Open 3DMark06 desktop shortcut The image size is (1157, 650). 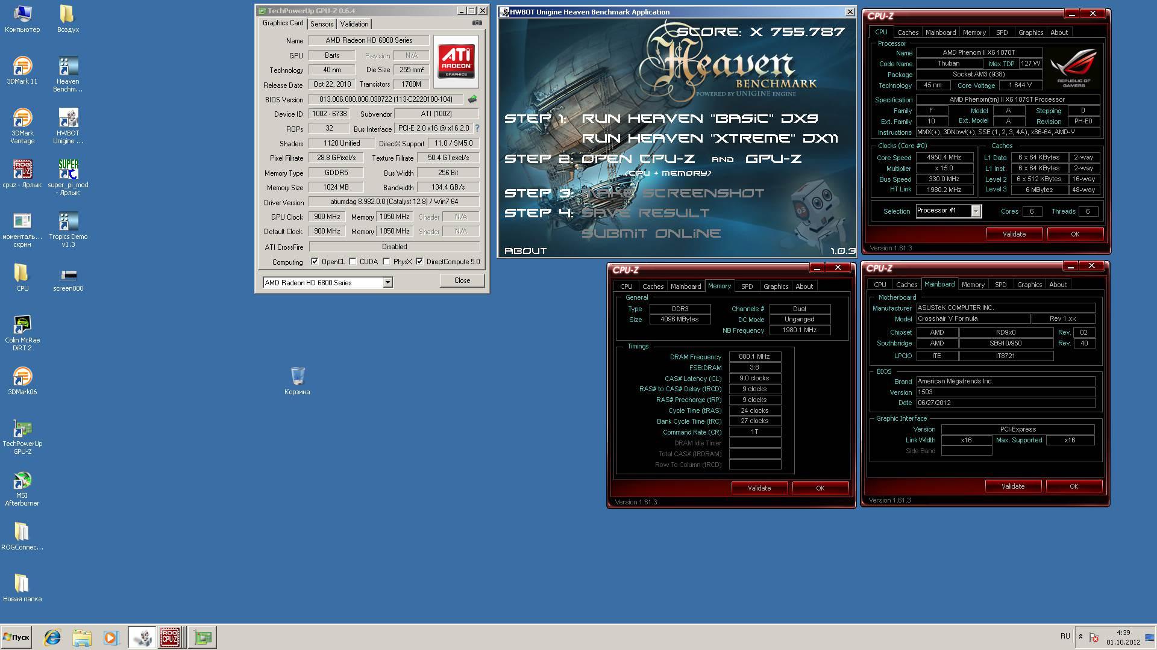point(22,381)
